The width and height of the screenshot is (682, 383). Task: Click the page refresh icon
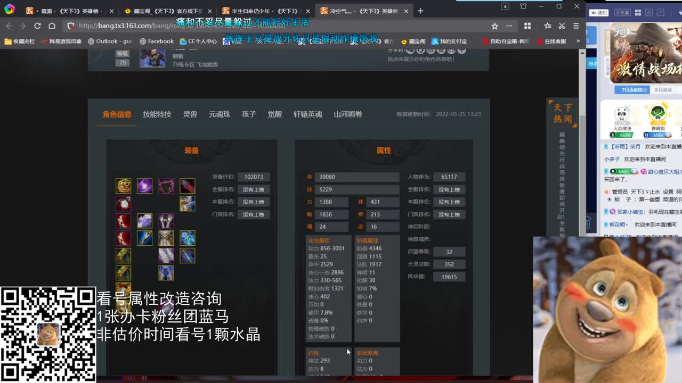[38, 26]
